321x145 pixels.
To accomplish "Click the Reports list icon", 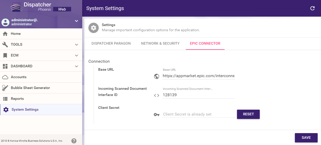I will tap(5, 99).
